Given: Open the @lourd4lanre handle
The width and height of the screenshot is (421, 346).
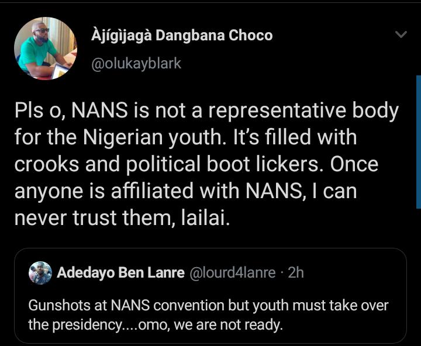Looking at the screenshot, I should pos(233,272).
